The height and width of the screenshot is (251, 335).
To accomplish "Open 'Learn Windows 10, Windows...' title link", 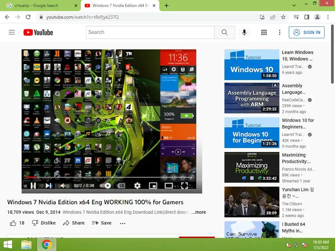I will pos(298,56).
